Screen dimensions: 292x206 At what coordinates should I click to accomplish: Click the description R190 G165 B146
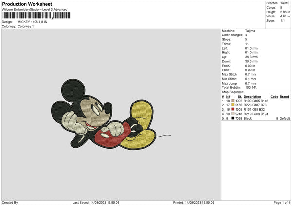(x=256, y=101)
